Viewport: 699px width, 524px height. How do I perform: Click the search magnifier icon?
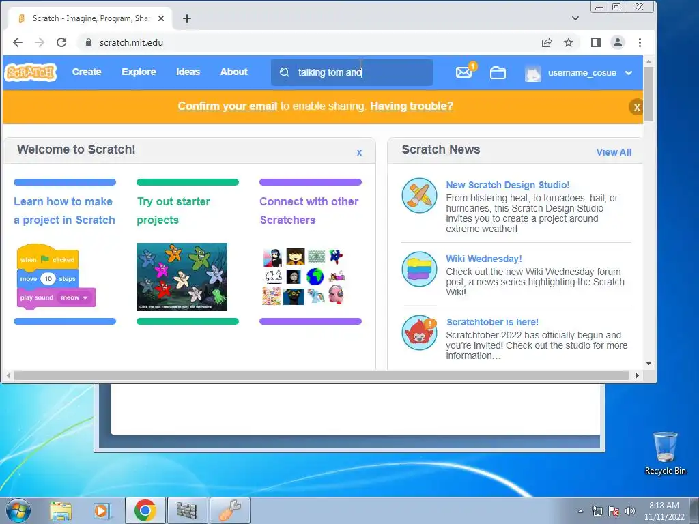click(285, 72)
